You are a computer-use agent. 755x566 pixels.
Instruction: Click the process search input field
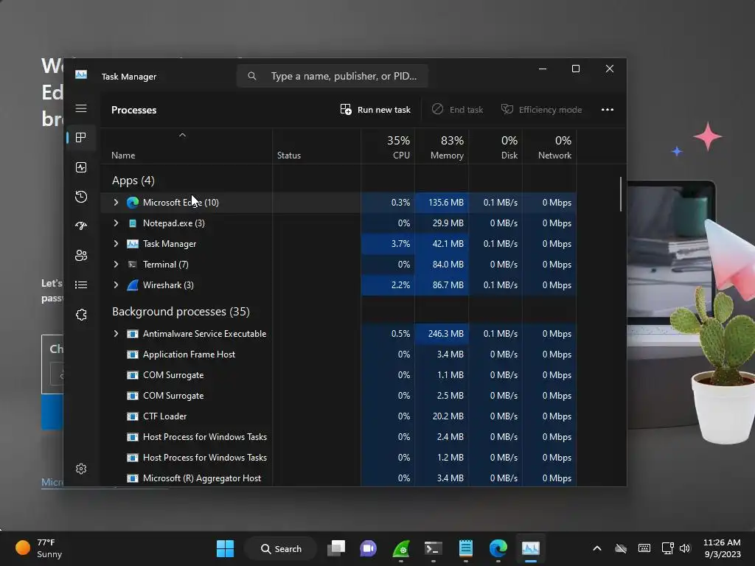pyautogui.click(x=333, y=76)
